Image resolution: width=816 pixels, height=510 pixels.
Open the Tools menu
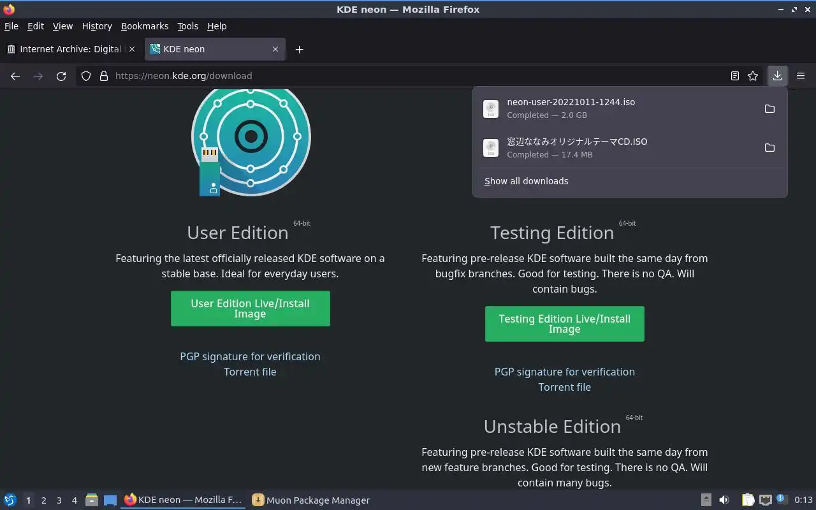pos(188,26)
